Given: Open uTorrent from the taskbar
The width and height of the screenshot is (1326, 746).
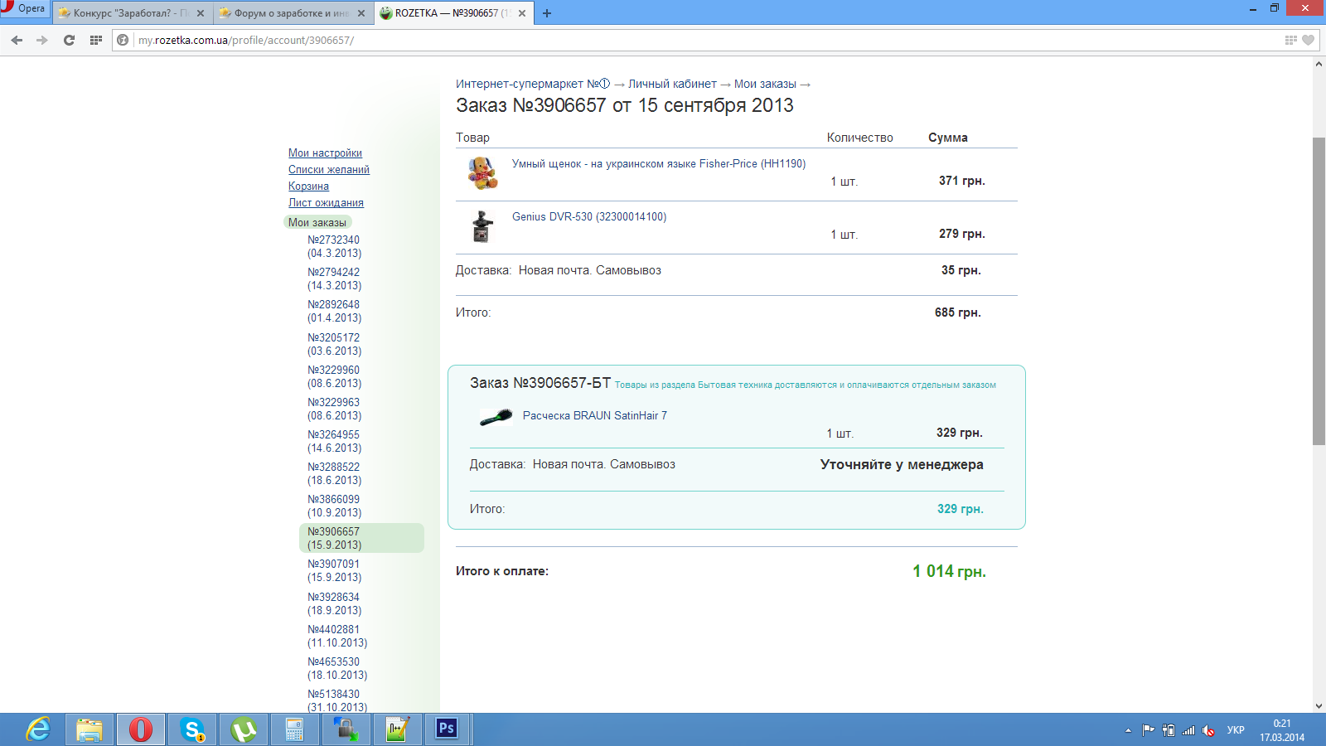Looking at the screenshot, I should click(x=244, y=729).
